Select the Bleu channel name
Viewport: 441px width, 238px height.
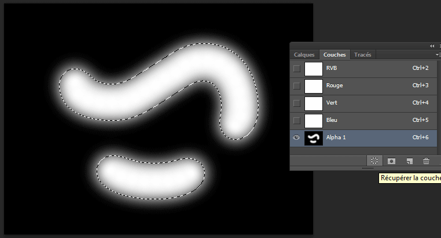[332, 120]
